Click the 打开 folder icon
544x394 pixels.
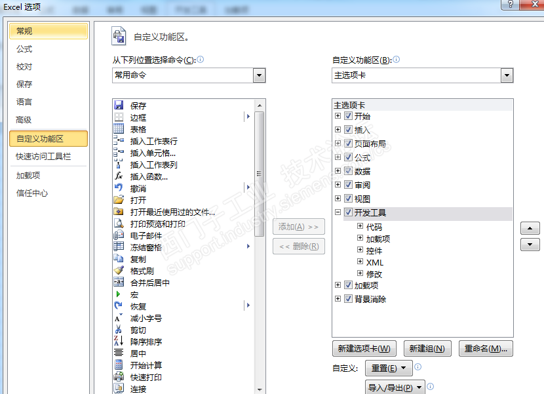click(x=119, y=199)
